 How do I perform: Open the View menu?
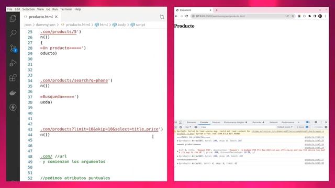(x=40, y=9)
